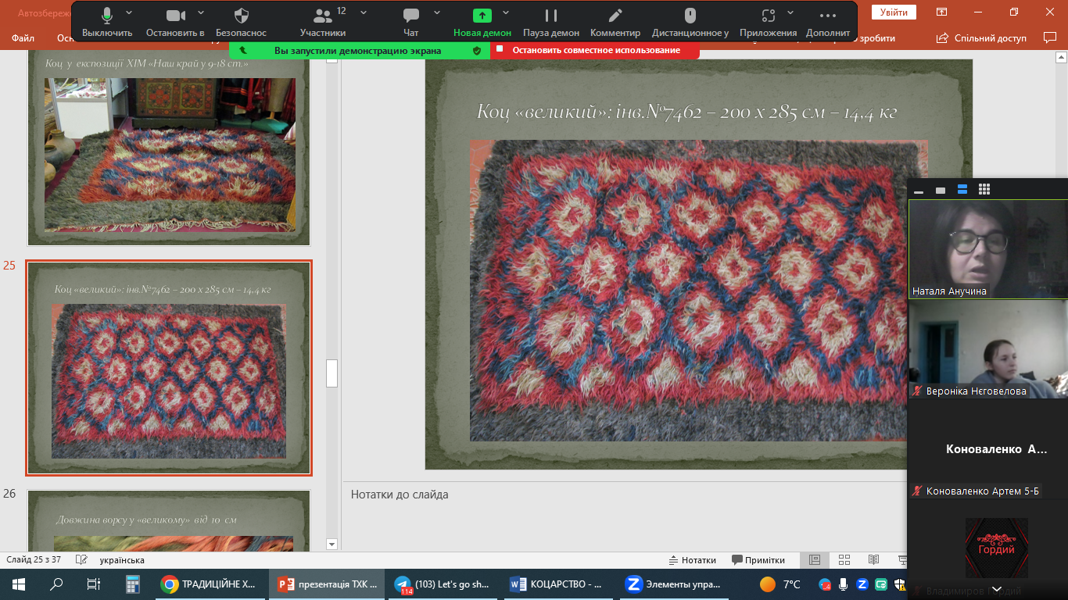Viewport: 1068px width, 600px height.
Task: Change language українська in status bar
Action: click(122, 560)
